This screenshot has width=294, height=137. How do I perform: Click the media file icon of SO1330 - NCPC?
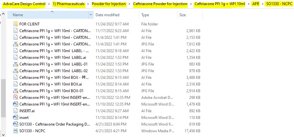pos(15,131)
